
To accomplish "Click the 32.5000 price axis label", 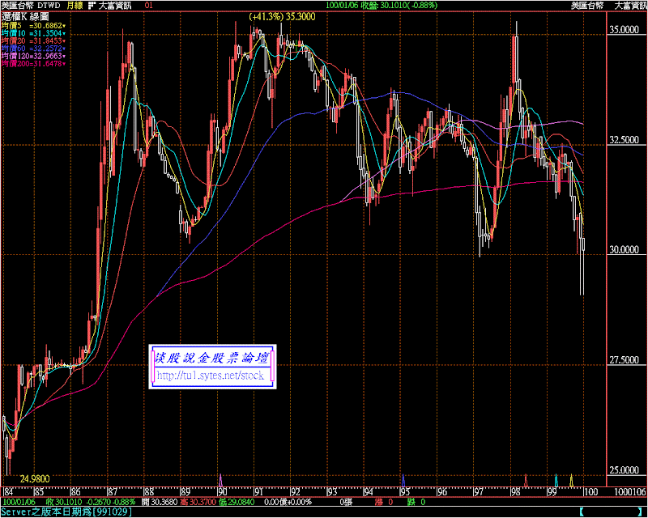I will tap(625, 140).
